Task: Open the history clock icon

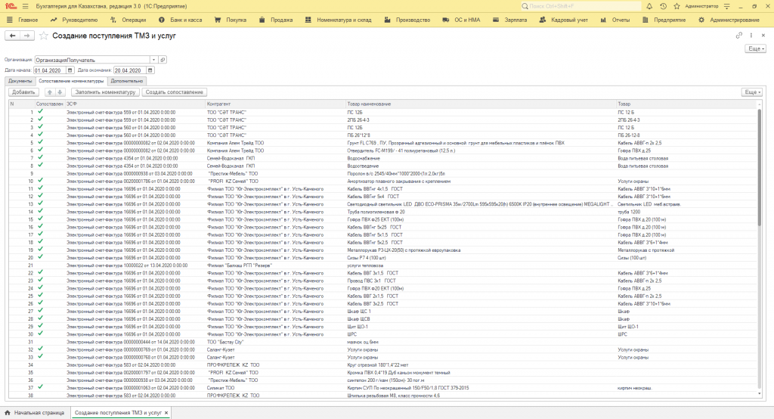Action: 663,6
